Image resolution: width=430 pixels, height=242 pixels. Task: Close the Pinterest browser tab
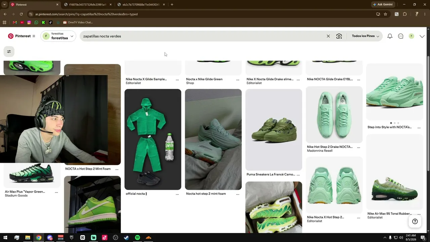[57, 5]
